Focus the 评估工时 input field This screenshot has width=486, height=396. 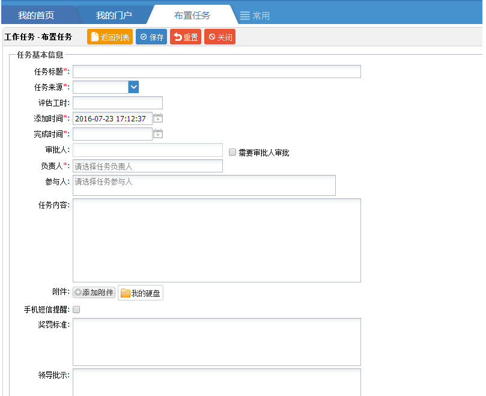(118, 103)
